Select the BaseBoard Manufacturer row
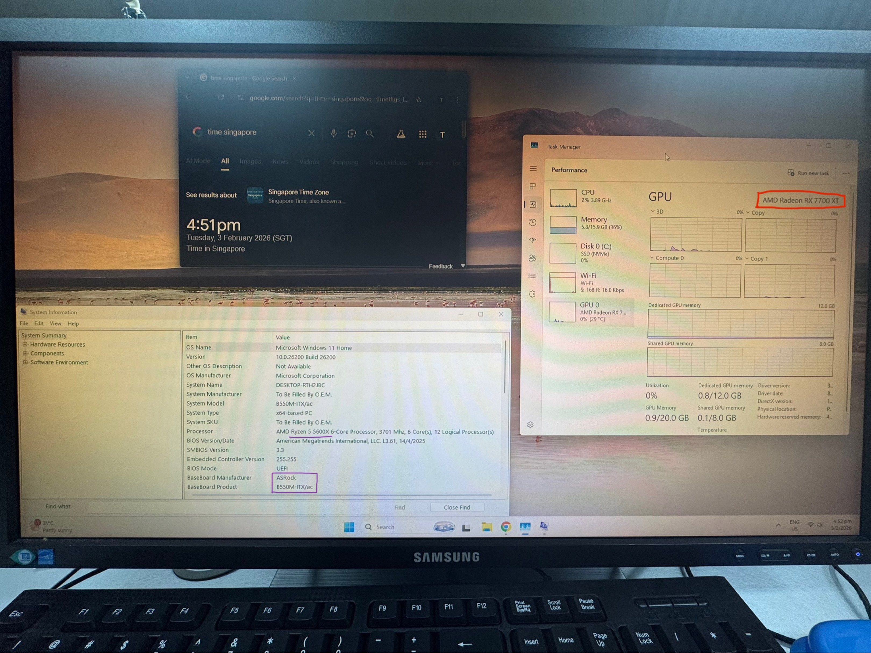The width and height of the screenshot is (871, 653). pyautogui.click(x=343, y=478)
